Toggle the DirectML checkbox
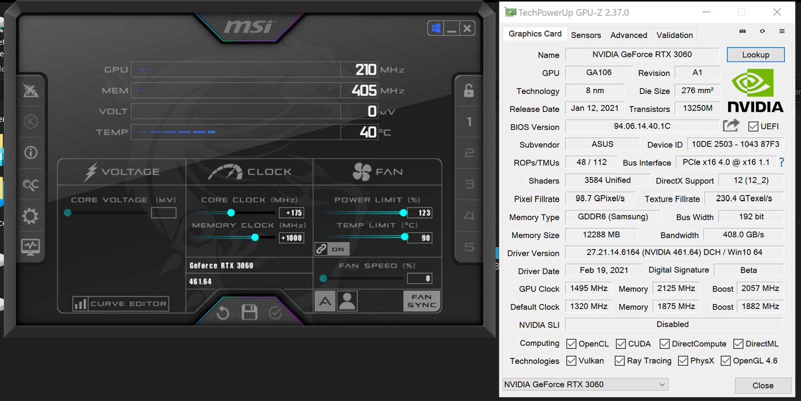Screen dimensions: 801x401 [x=738, y=344]
